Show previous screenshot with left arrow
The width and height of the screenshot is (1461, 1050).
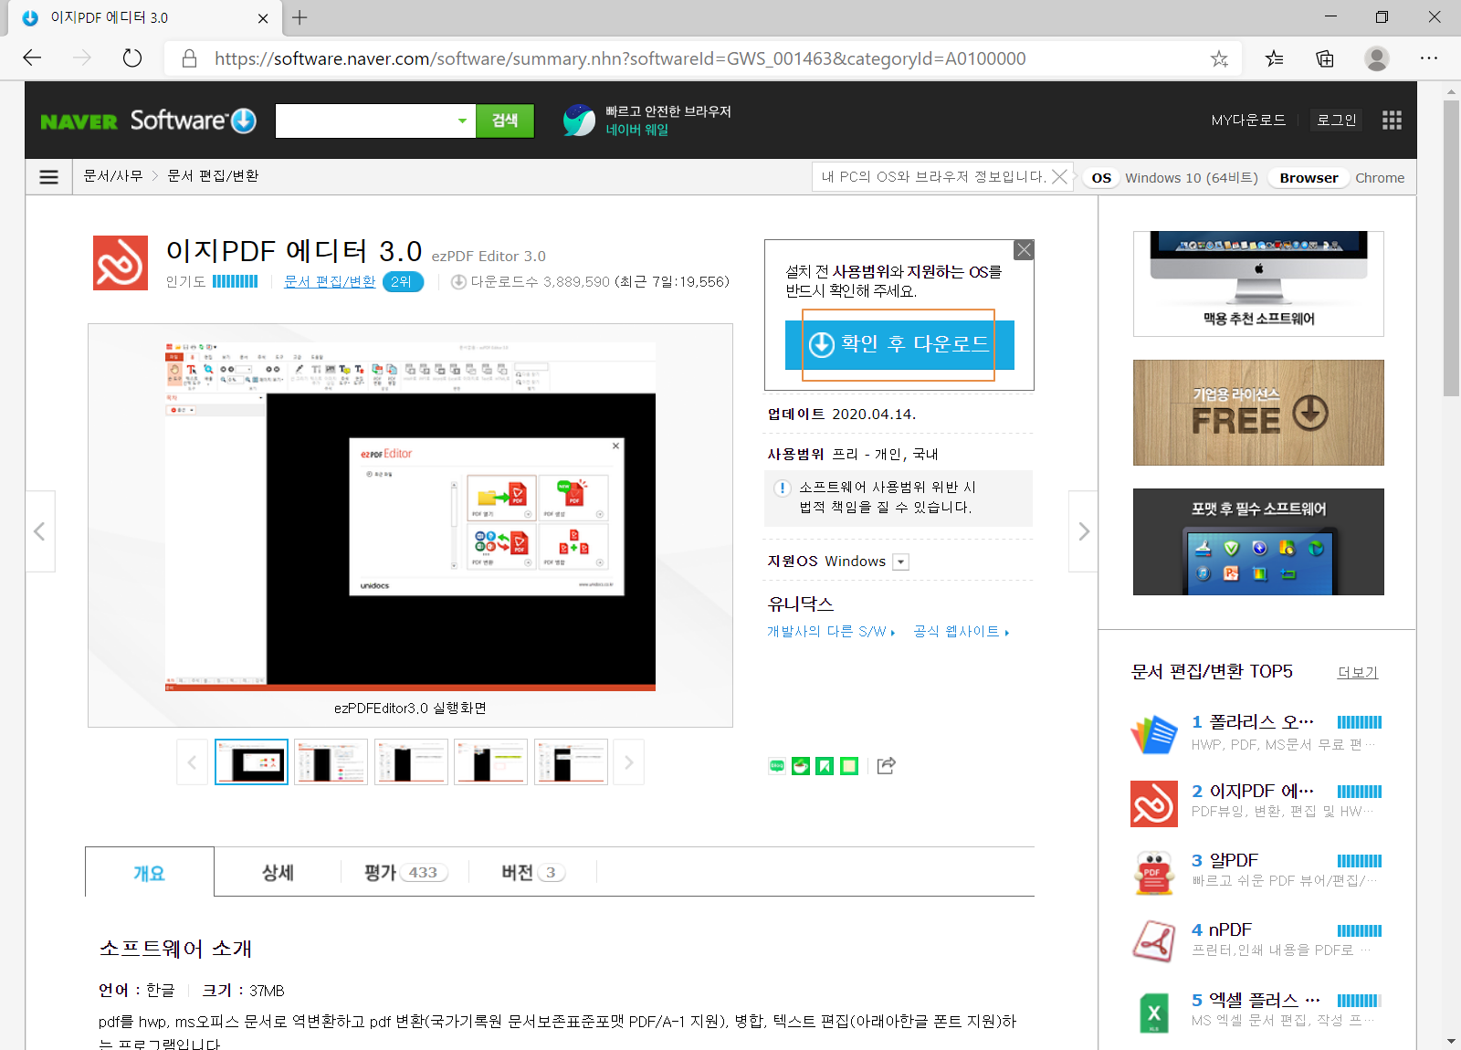40,531
